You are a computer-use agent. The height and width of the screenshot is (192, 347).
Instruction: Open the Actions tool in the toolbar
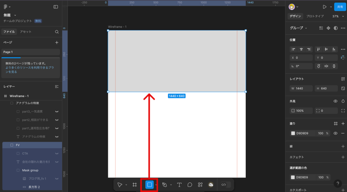(x=200, y=185)
